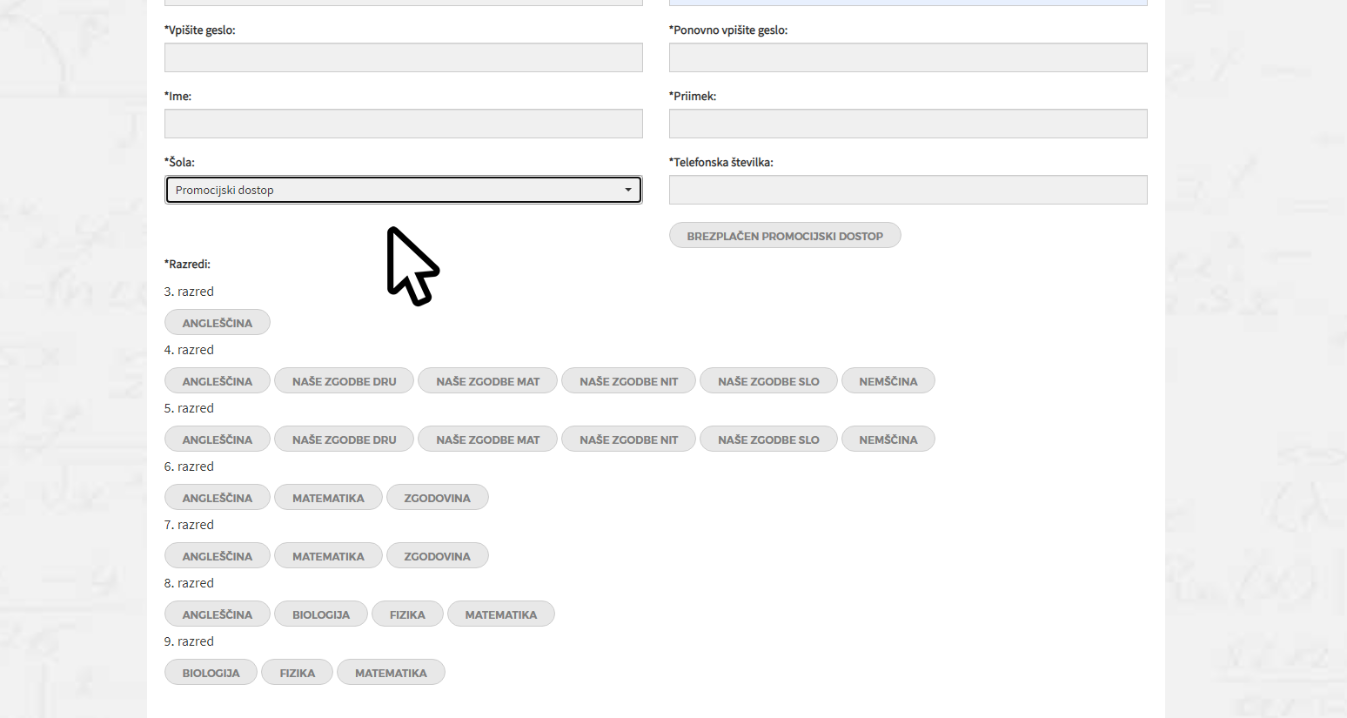Click the Brezplačen promocijski dostop button
Viewport: 1347px width, 718px height.
pyautogui.click(x=785, y=236)
